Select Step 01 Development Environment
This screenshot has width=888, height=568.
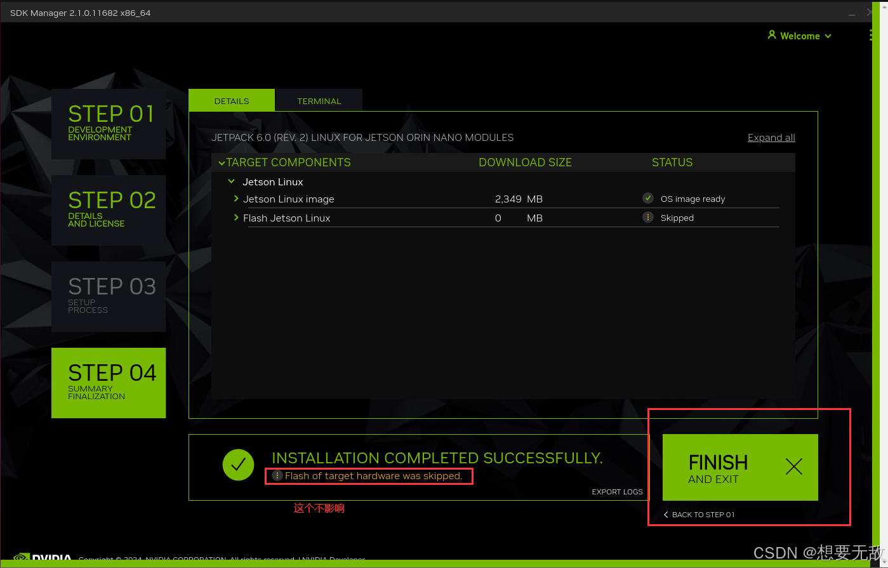tap(109, 124)
